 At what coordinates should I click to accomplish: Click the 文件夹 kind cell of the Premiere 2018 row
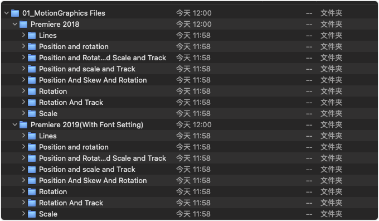(331, 24)
